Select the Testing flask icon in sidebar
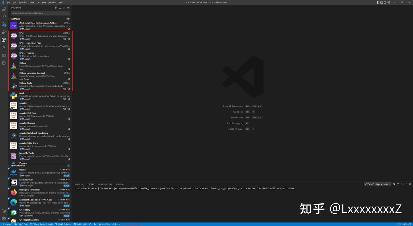 click(x=4, y=47)
